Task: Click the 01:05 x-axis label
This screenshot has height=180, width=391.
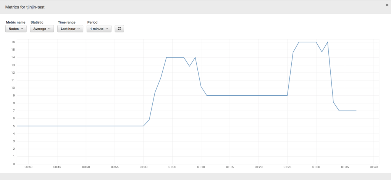Action: [x=172, y=167]
